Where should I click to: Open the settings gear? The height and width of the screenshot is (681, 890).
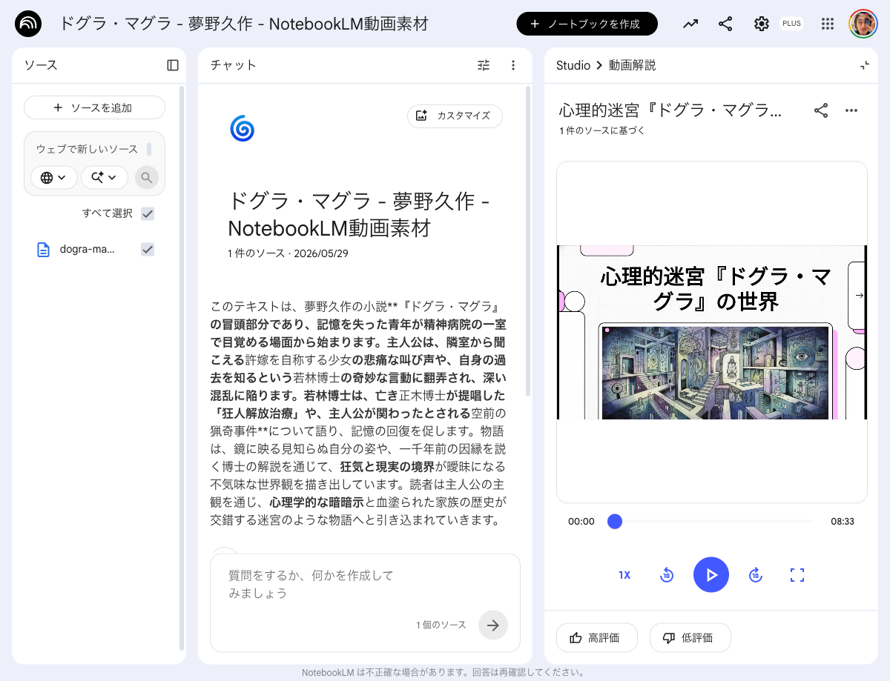(762, 24)
